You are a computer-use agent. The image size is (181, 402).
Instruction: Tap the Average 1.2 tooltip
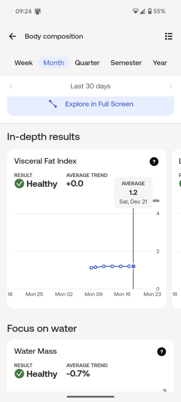coord(133,192)
